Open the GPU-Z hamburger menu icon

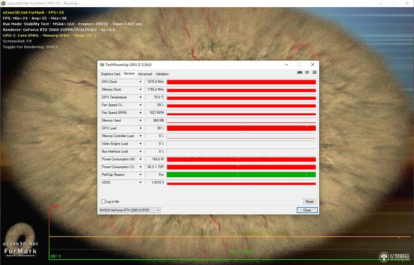click(x=315, y=72)
